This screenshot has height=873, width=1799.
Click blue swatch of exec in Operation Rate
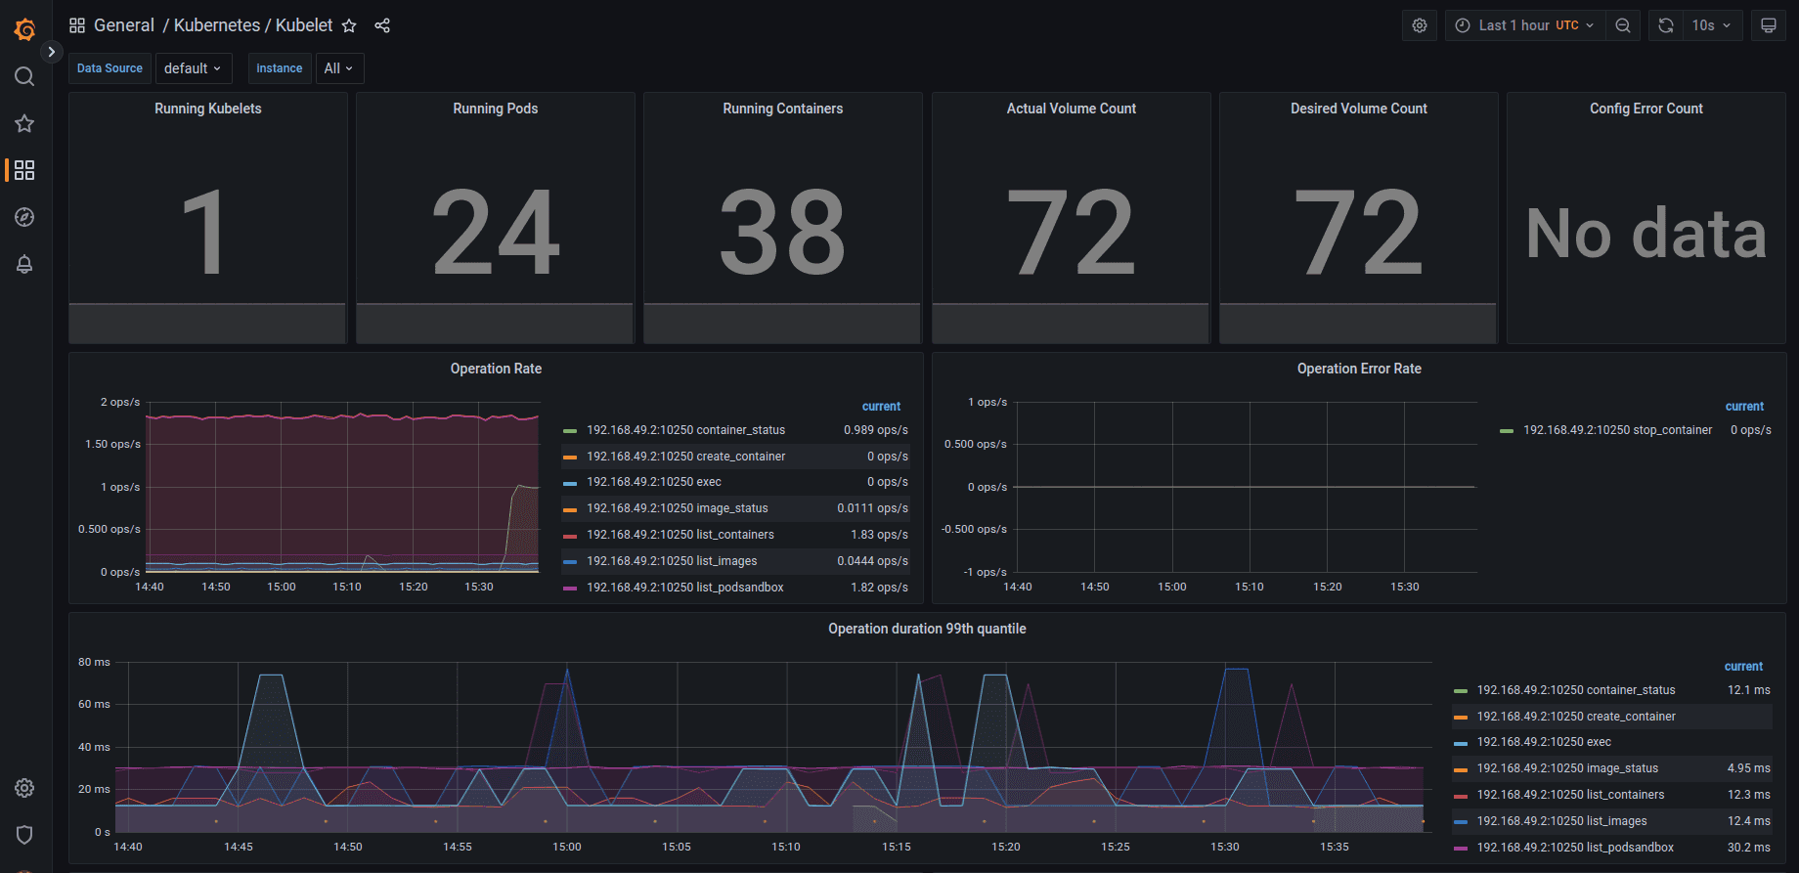tap(570, 483)
